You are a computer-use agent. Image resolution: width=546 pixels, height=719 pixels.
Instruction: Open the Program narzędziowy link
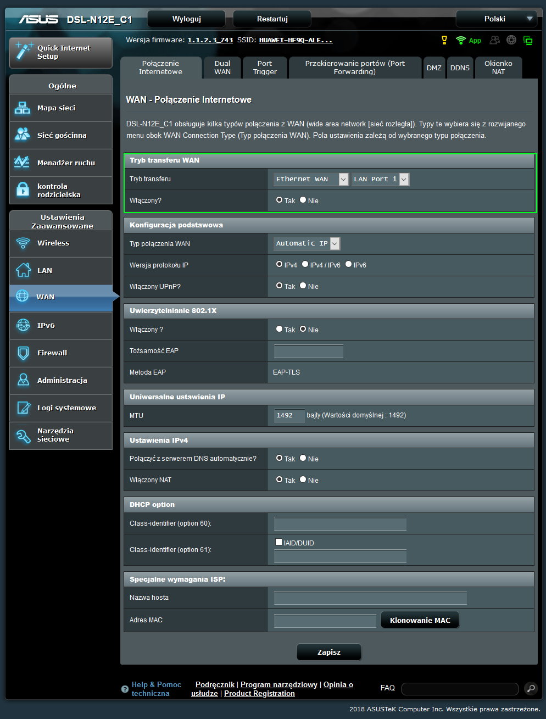tap(279, 684)
